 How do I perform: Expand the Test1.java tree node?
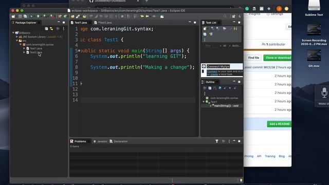coord(24,48)
